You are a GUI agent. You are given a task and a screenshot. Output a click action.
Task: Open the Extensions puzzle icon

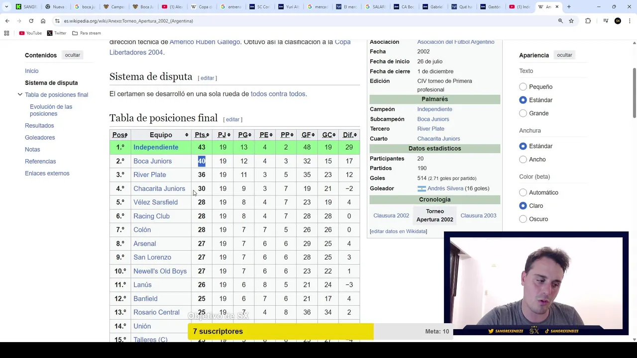588,21
